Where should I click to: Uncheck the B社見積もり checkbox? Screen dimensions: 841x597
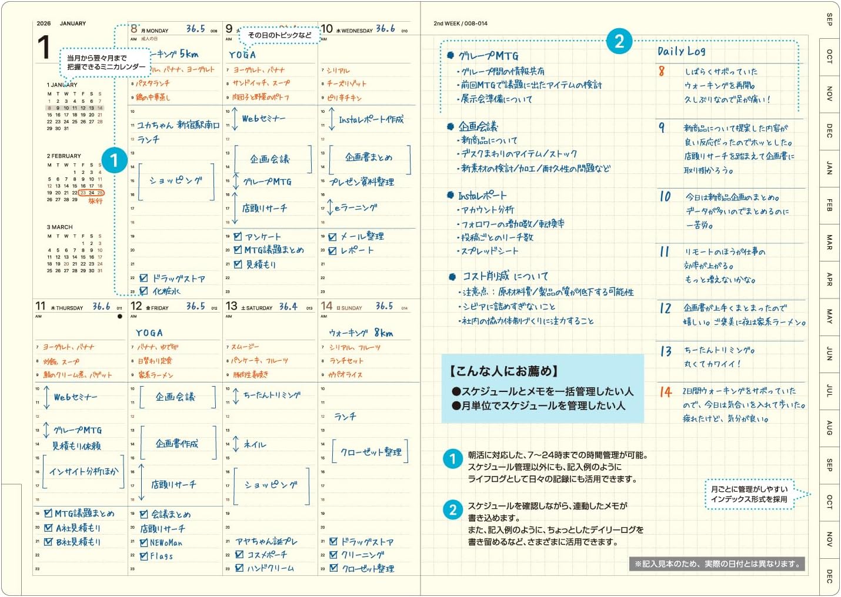point(48,541)
